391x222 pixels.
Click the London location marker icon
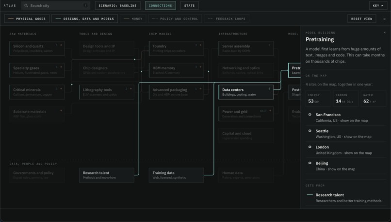click(x=310, y=147)
